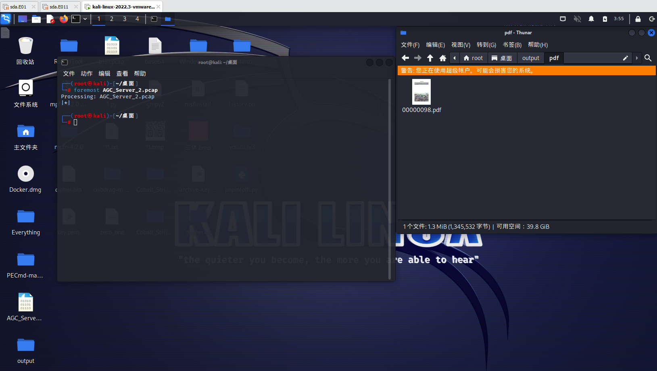Open the file manager panel launcher

click(36, 19)
